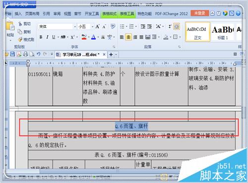Expand font color dropdown arrow
The width and height of the screenshot is (248, 183).
[x=98, y=37]
